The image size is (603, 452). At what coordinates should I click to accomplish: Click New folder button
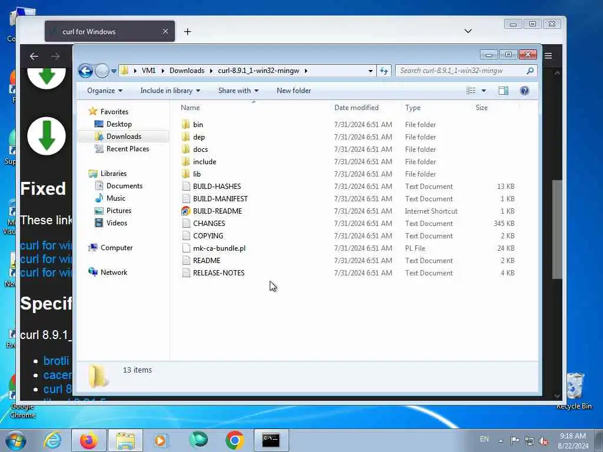pos(294,91)
